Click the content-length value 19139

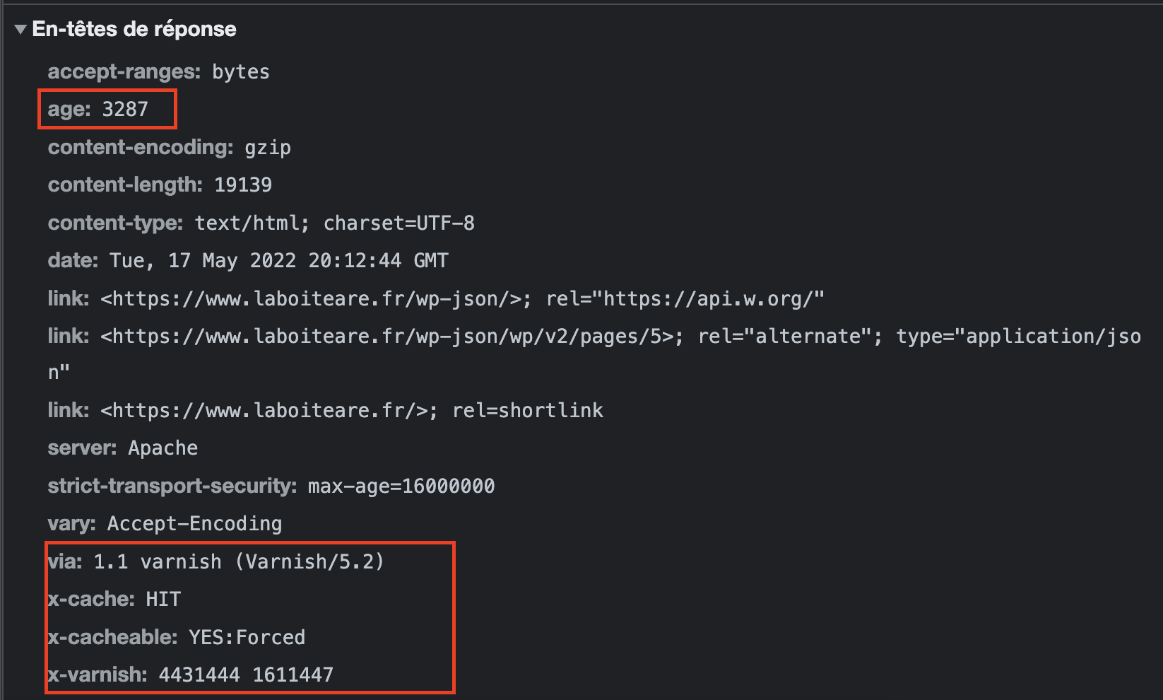(243, 185)
